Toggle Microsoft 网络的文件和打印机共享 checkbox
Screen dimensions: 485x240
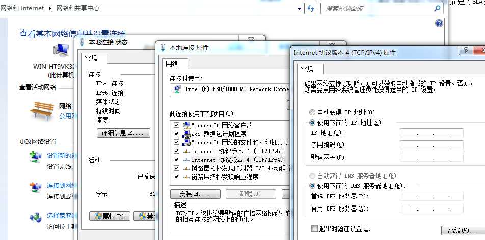[177, 142]
